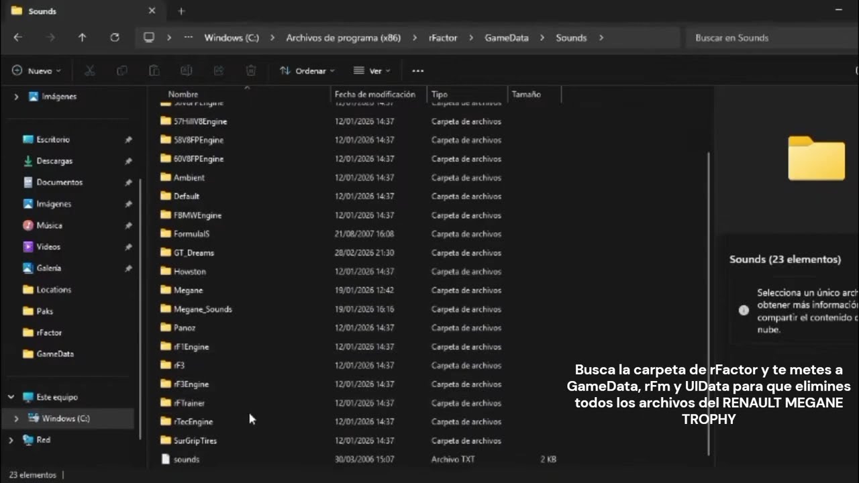Image resolution: width=859 pixels, height=483 pixels.
Task: Open the Megane_Sounds folder
Action: (202, 309)
